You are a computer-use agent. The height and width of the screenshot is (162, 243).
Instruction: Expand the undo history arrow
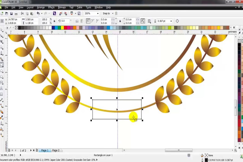[x=42, y=13]
